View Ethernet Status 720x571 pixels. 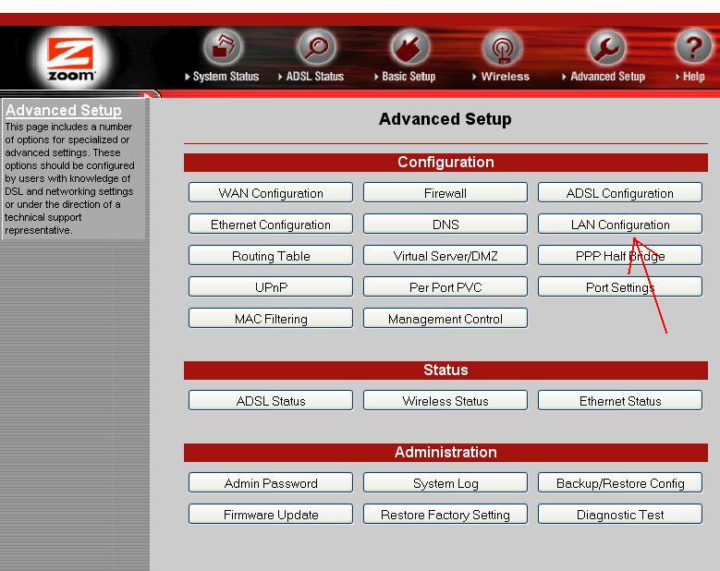pyautogui.click(x=620, y=401)
